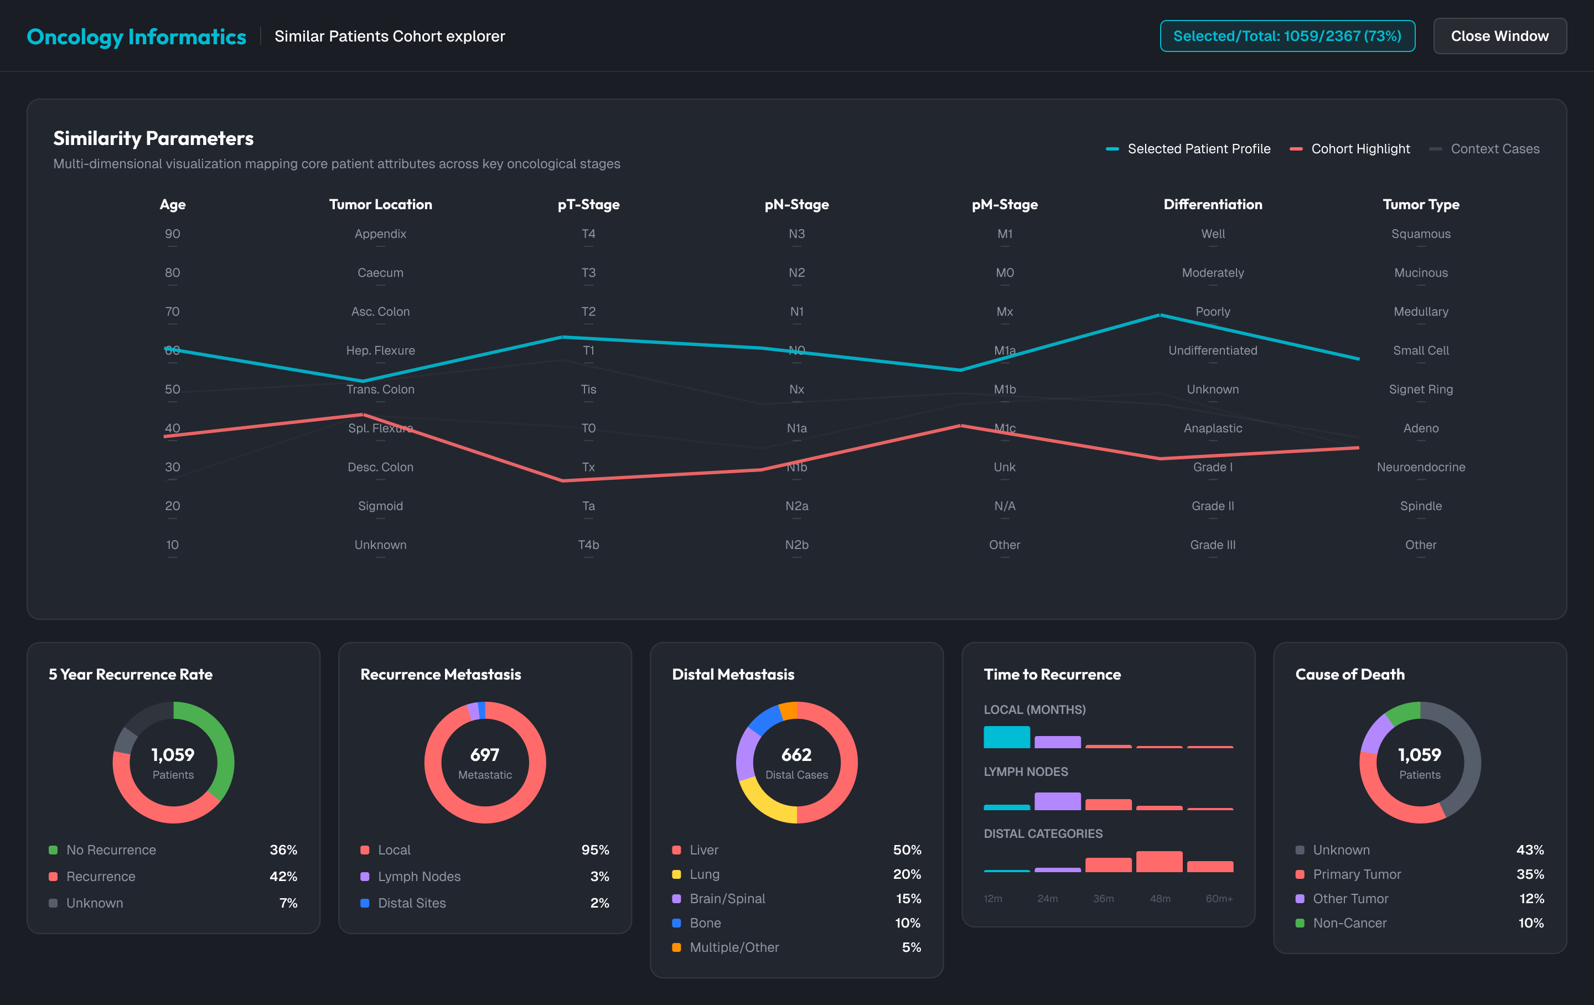This screenshot has width=1594, height=1005.
Task: Click the Other Tumor 12% legend row
Action: pos(1421,898)
